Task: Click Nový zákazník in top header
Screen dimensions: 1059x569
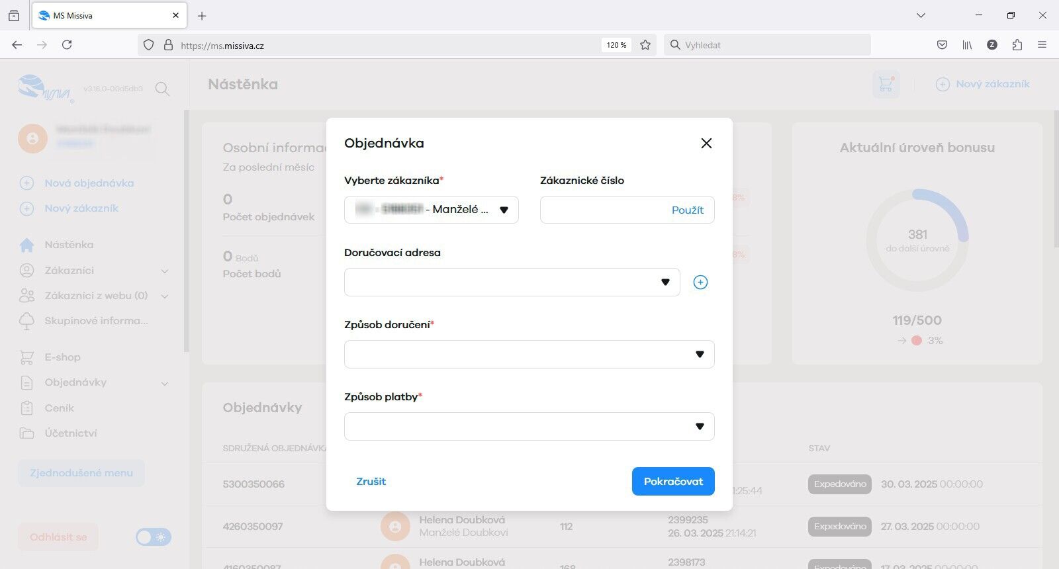Action: tap(983, 84)
